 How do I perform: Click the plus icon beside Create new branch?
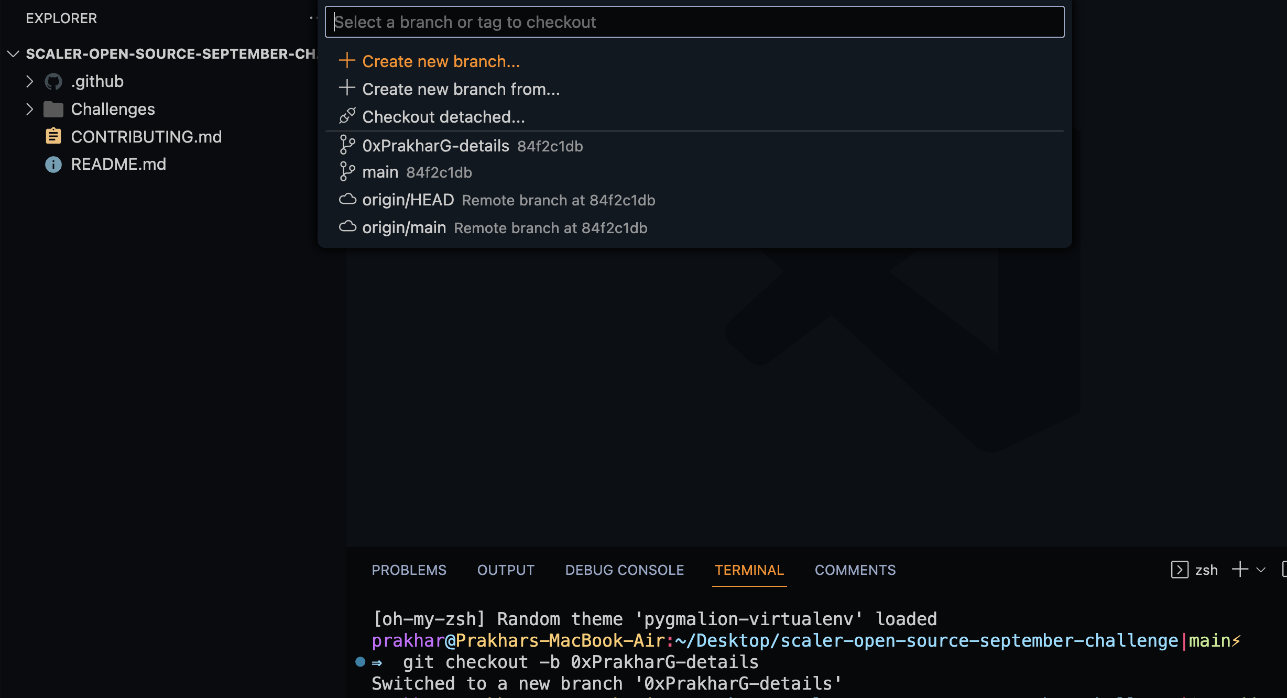click(346, 60)
